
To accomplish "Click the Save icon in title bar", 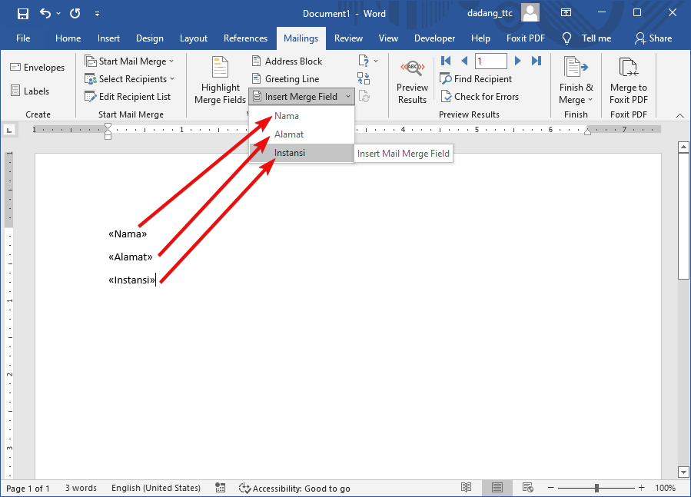I will click(22, 14).
